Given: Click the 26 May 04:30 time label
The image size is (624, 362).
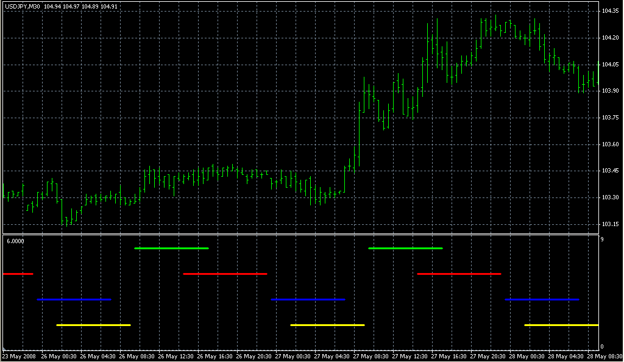Looking at the screenshot, I should [97, 357].
